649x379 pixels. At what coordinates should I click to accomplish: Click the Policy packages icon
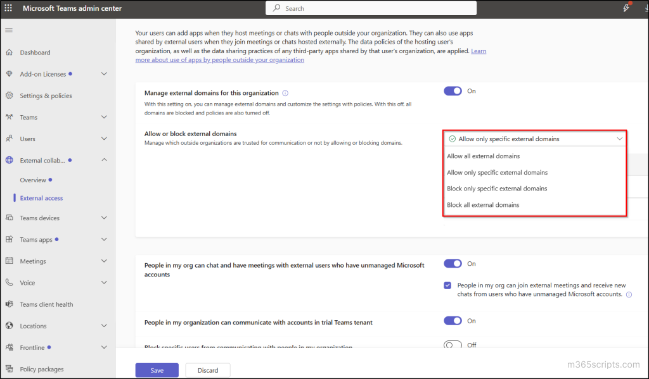click(x=9, y=369)
